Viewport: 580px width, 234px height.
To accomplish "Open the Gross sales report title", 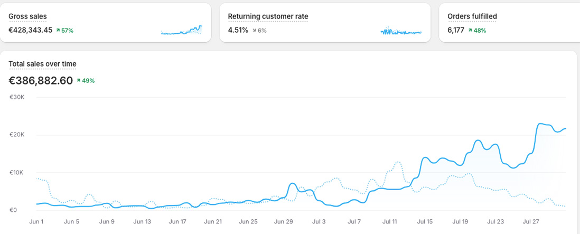I will [27, 16].
